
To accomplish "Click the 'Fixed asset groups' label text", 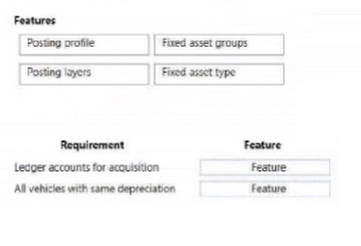I will 204,43.
